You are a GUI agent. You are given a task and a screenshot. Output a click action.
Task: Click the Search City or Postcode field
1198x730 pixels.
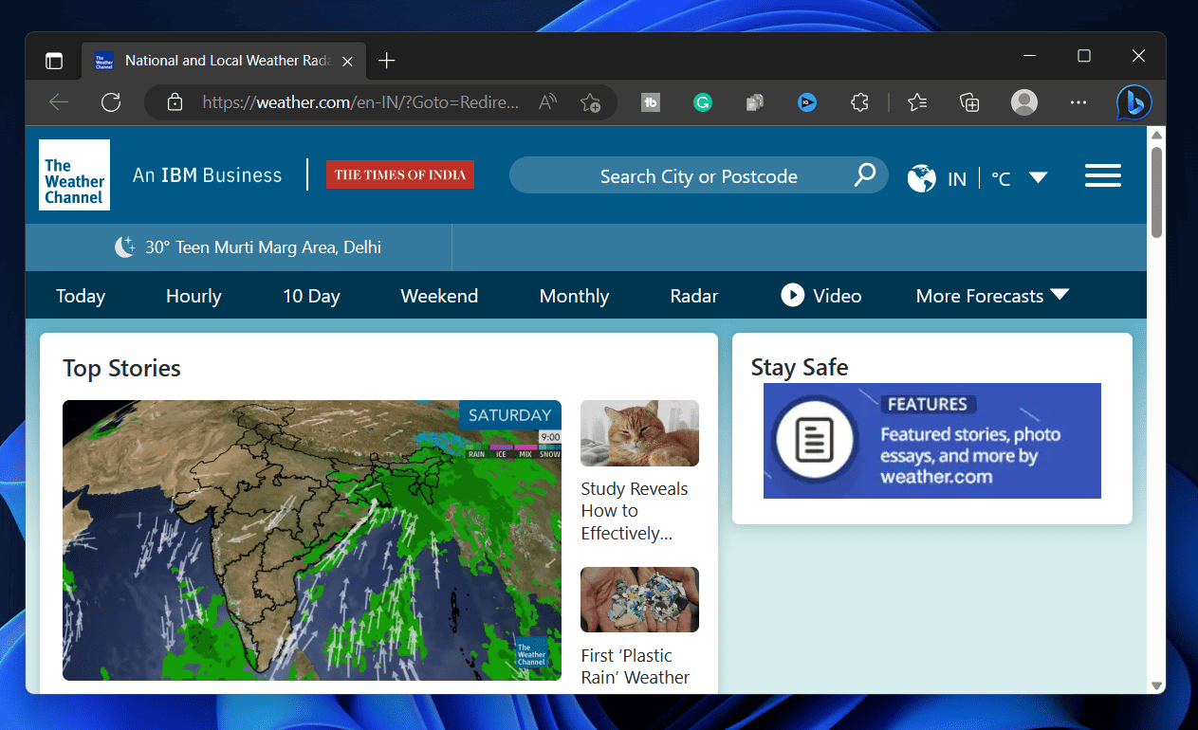coord(698,176)
